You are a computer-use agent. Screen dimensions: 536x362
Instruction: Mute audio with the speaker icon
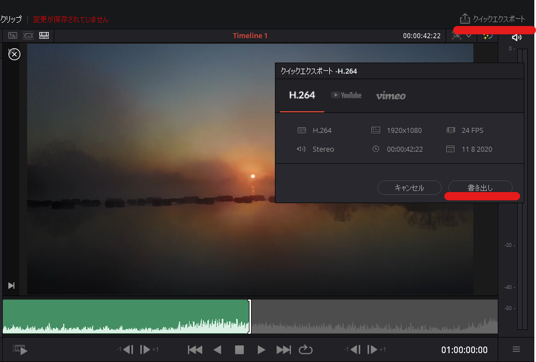coord(517,38)
